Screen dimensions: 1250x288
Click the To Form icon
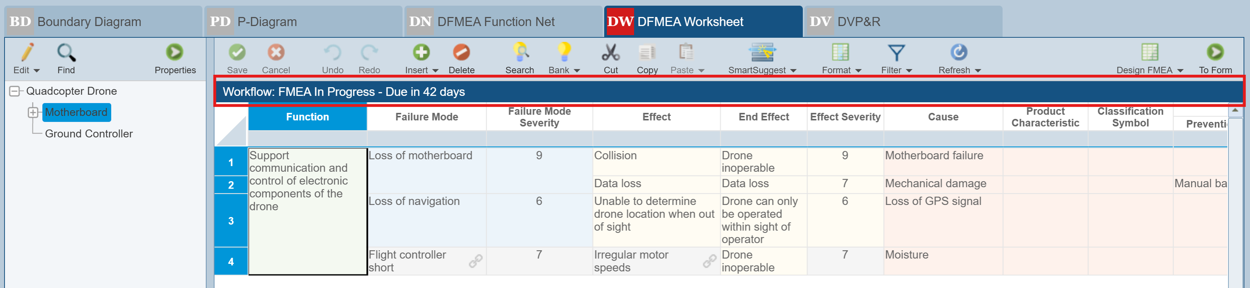click(x=1214, y=52)
